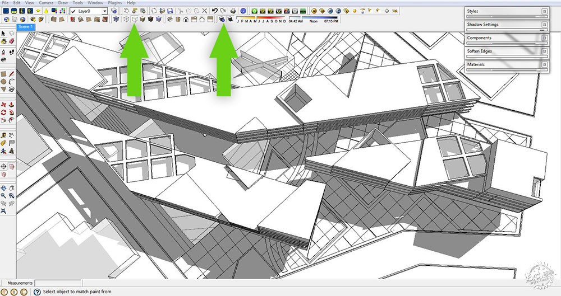Select the Zoom magnifier tool

click(3, 195)
